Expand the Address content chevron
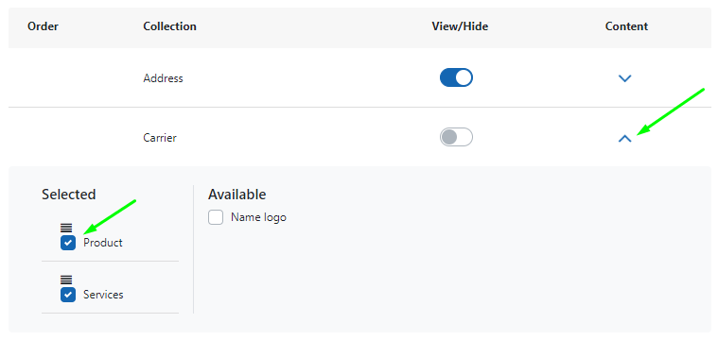 click(625, 78)
